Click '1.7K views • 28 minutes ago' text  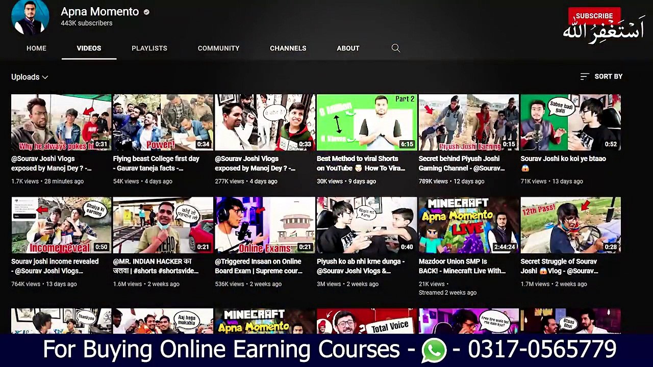(x=47, y=181)
